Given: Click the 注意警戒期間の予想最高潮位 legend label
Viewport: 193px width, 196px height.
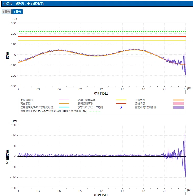Looking at the screenshot, I should point(37,107).
